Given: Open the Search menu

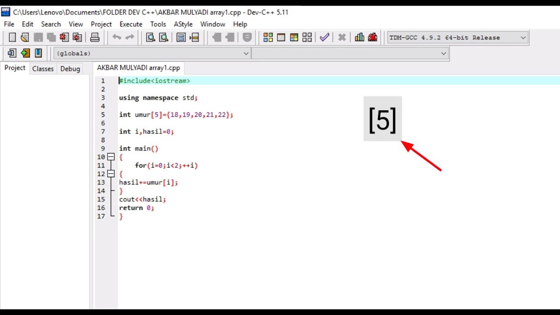Looking at the screenshot, I should (51, 24).
